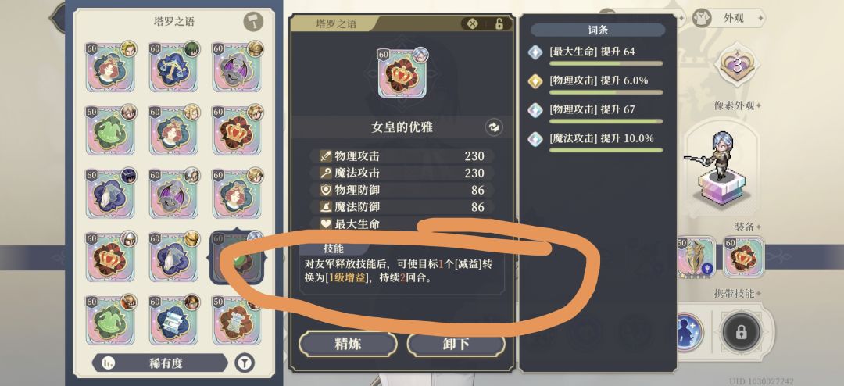The image size is (844, 386).
Task: Select the golden scales tarot card
Action: 173,67
